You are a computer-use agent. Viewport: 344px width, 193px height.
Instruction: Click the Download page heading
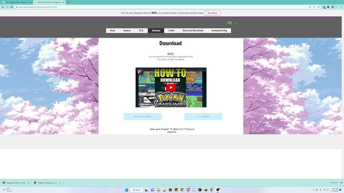click(170, 43)
